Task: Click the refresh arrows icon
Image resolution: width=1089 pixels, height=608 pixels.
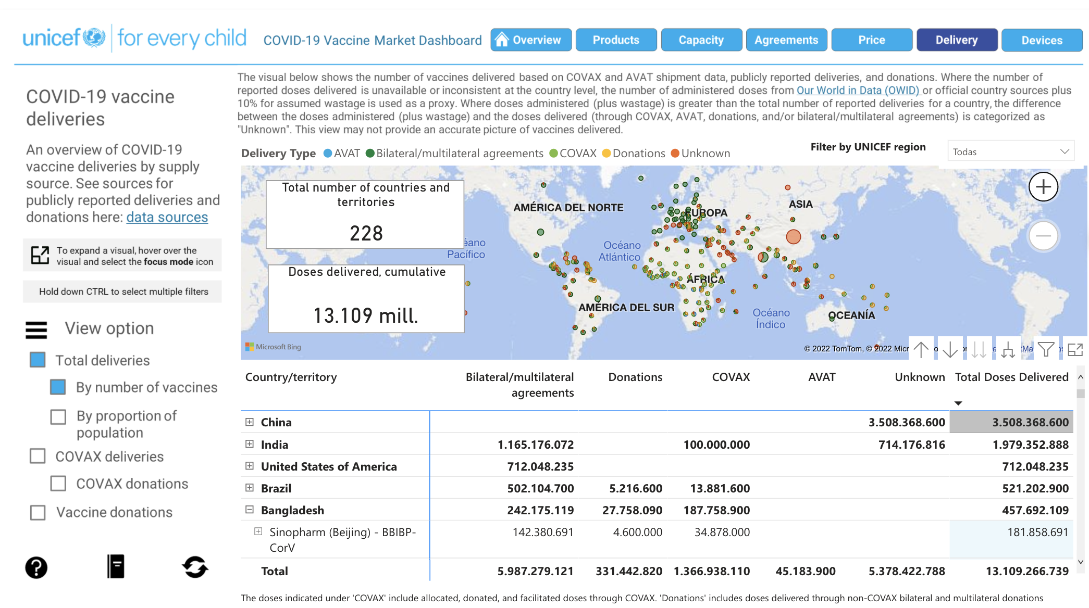Action: (195, 567)
